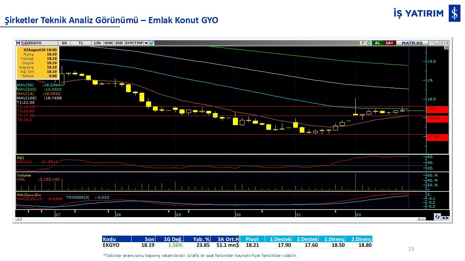The image size is (465, 261).
Task: Click the T3:20.83 trend level label
Action: point(25,111)
